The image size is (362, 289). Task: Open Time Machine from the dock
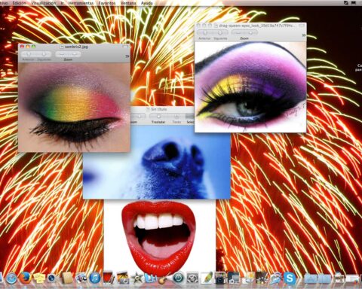[x=179, y=278]
